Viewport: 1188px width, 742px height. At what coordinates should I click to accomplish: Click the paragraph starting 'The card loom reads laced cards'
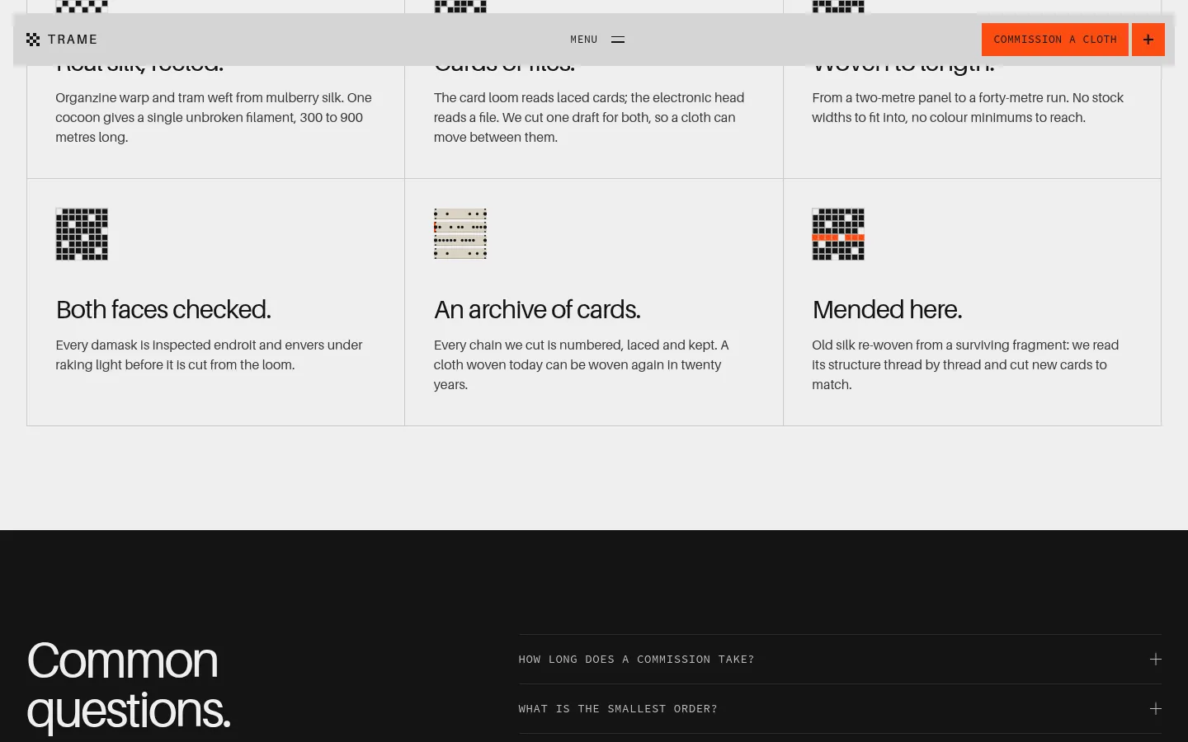tap(591, 118)
